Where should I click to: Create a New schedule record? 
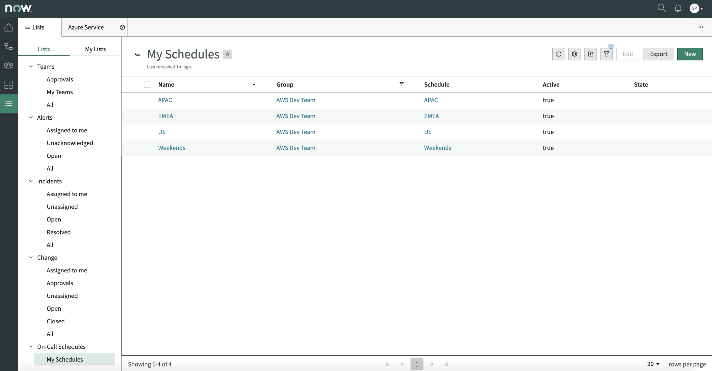[690, 54]
